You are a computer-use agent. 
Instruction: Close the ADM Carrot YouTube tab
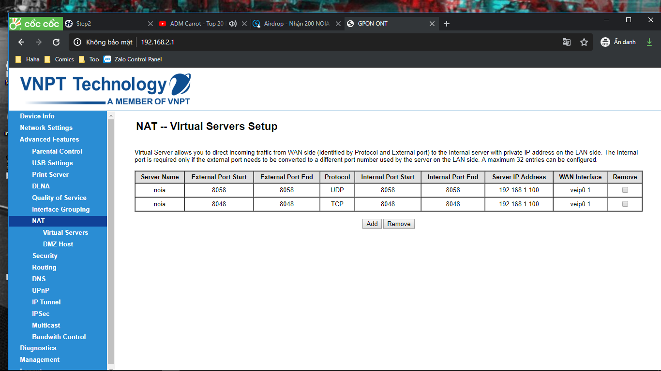[x=244, y=24]
